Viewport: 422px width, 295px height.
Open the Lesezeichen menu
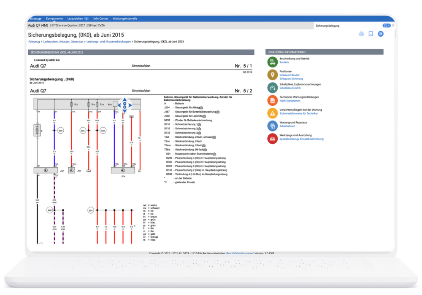78,19
